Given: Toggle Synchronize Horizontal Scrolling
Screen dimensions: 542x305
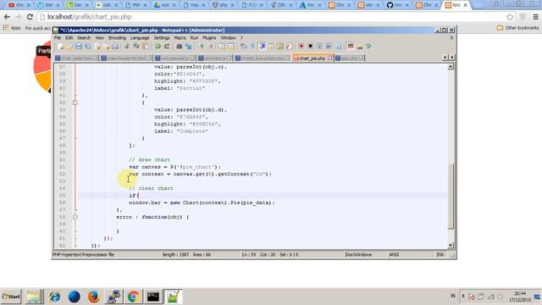Looking at the screenshot, I should pyautogui.click(x=231, y=46).
